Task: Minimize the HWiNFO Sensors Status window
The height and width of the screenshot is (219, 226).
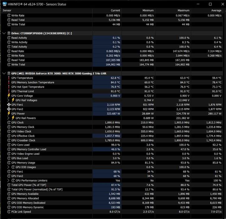Action: pyautogui.click(x=198, y=4)
